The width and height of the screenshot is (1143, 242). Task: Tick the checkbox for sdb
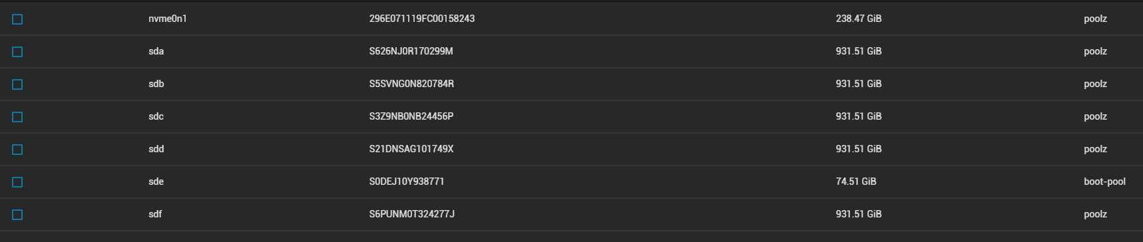pyautogui.click(x=17, y=84)
